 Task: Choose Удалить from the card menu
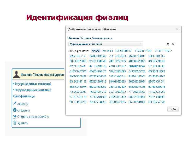[23, 123]
